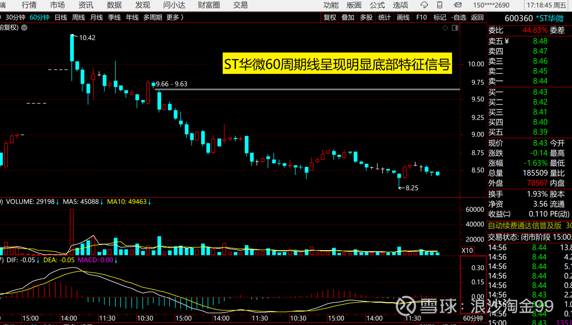572x325 pixels.
Task: Click the 外盘 value 78567
Action: coord(537,183)
